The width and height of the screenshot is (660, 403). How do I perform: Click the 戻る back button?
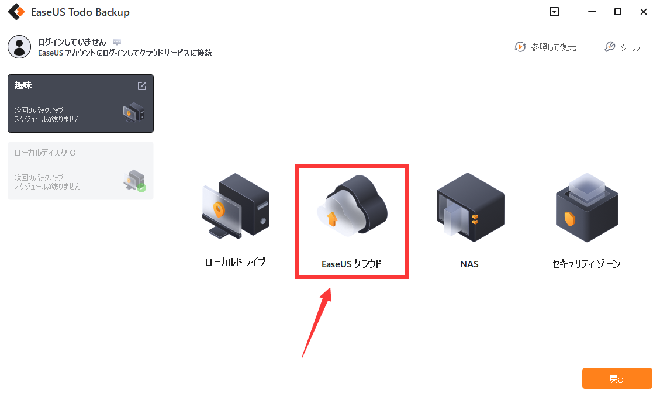[617, 378]
